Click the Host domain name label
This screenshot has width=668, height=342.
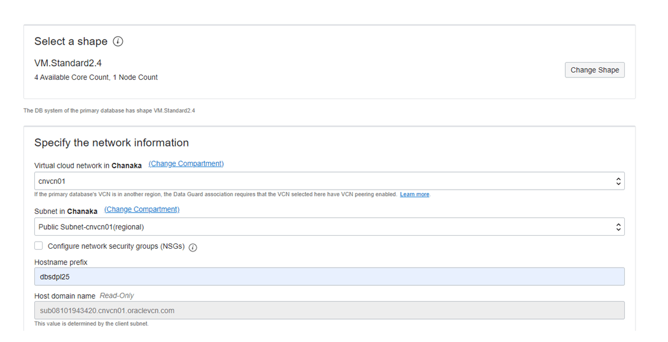[65, 295]
